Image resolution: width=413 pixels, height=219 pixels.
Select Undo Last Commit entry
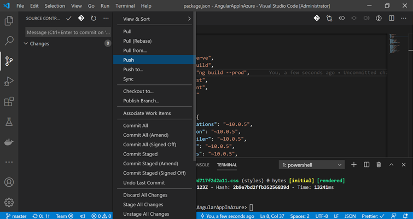point(154,183)
